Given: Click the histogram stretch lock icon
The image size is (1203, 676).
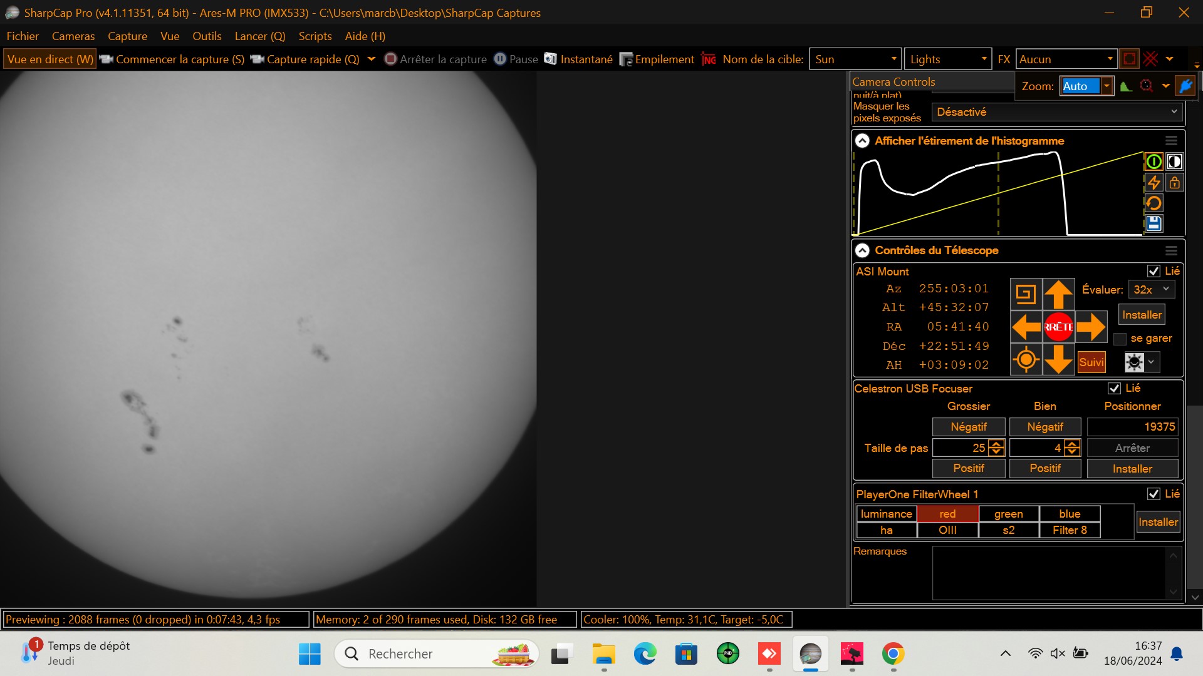Looking at the screenshot, I should point(1175,183).
